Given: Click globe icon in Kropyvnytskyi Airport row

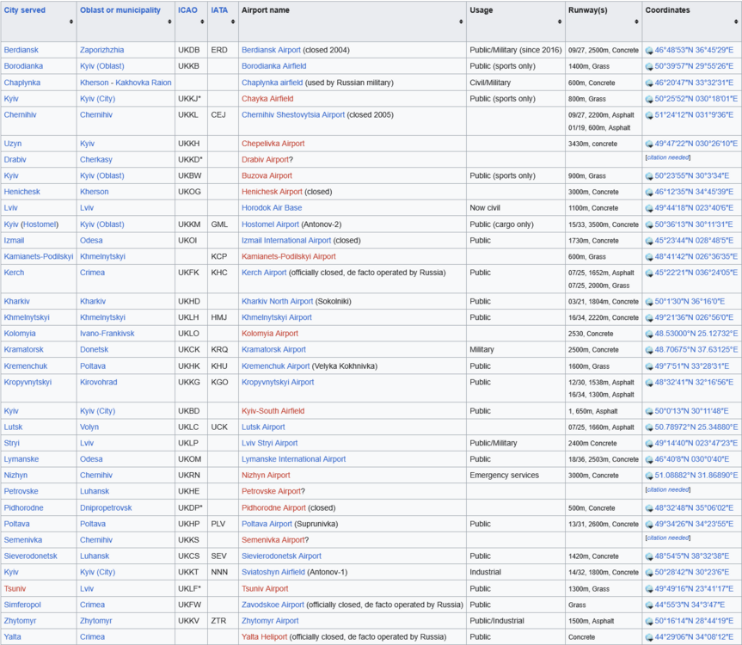Looking at the screenshot, I should [x=649, y=384].
